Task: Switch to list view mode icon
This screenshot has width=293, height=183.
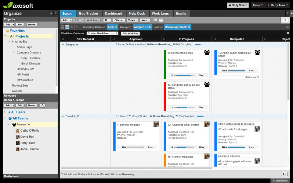Action: (x=62, y=27)
